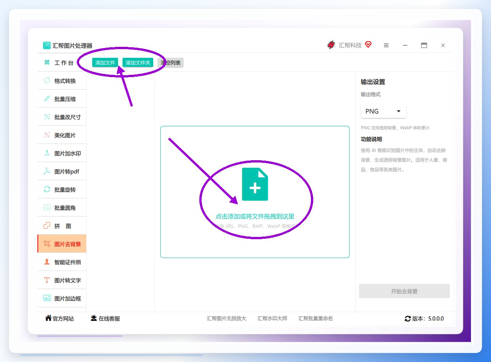Viewport: 491px width, 362px height.
Task: Click the red VIP diamond icon
Action: (368, 45)
